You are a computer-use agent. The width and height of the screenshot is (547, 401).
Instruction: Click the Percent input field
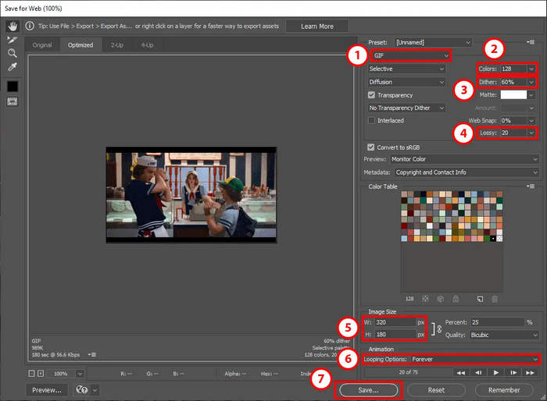pyautogui.click(x=497, y=322)
